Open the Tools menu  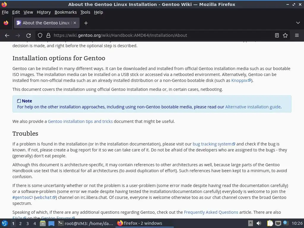pyautogui.click(x=85, y=12)
